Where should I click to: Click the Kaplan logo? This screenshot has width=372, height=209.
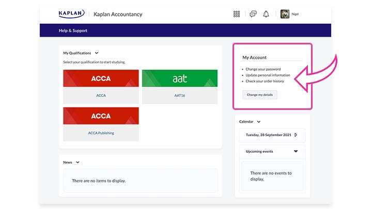(x=71, y=14)
